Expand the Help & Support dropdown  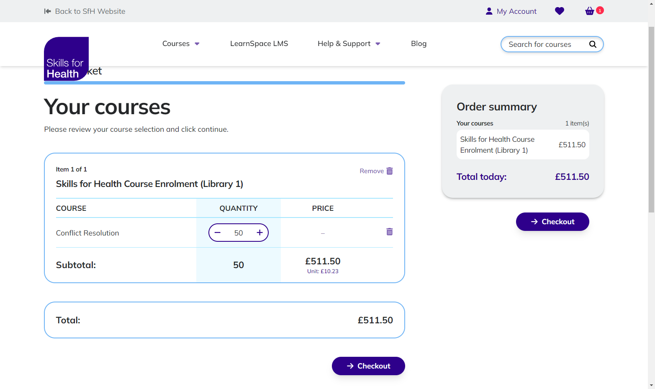(x=349, y=44)
